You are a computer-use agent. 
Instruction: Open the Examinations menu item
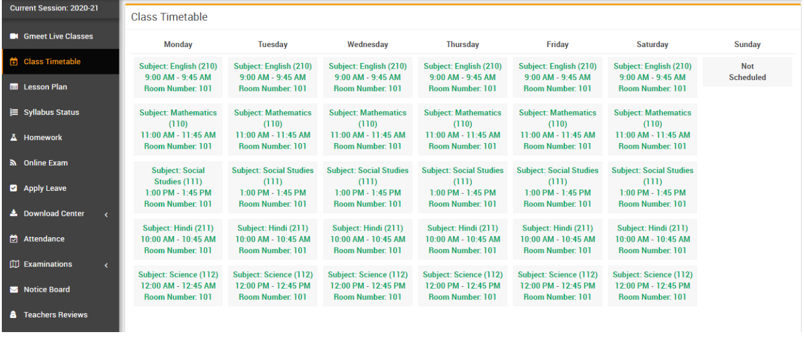pyautogui.click(x=48, y=264)
